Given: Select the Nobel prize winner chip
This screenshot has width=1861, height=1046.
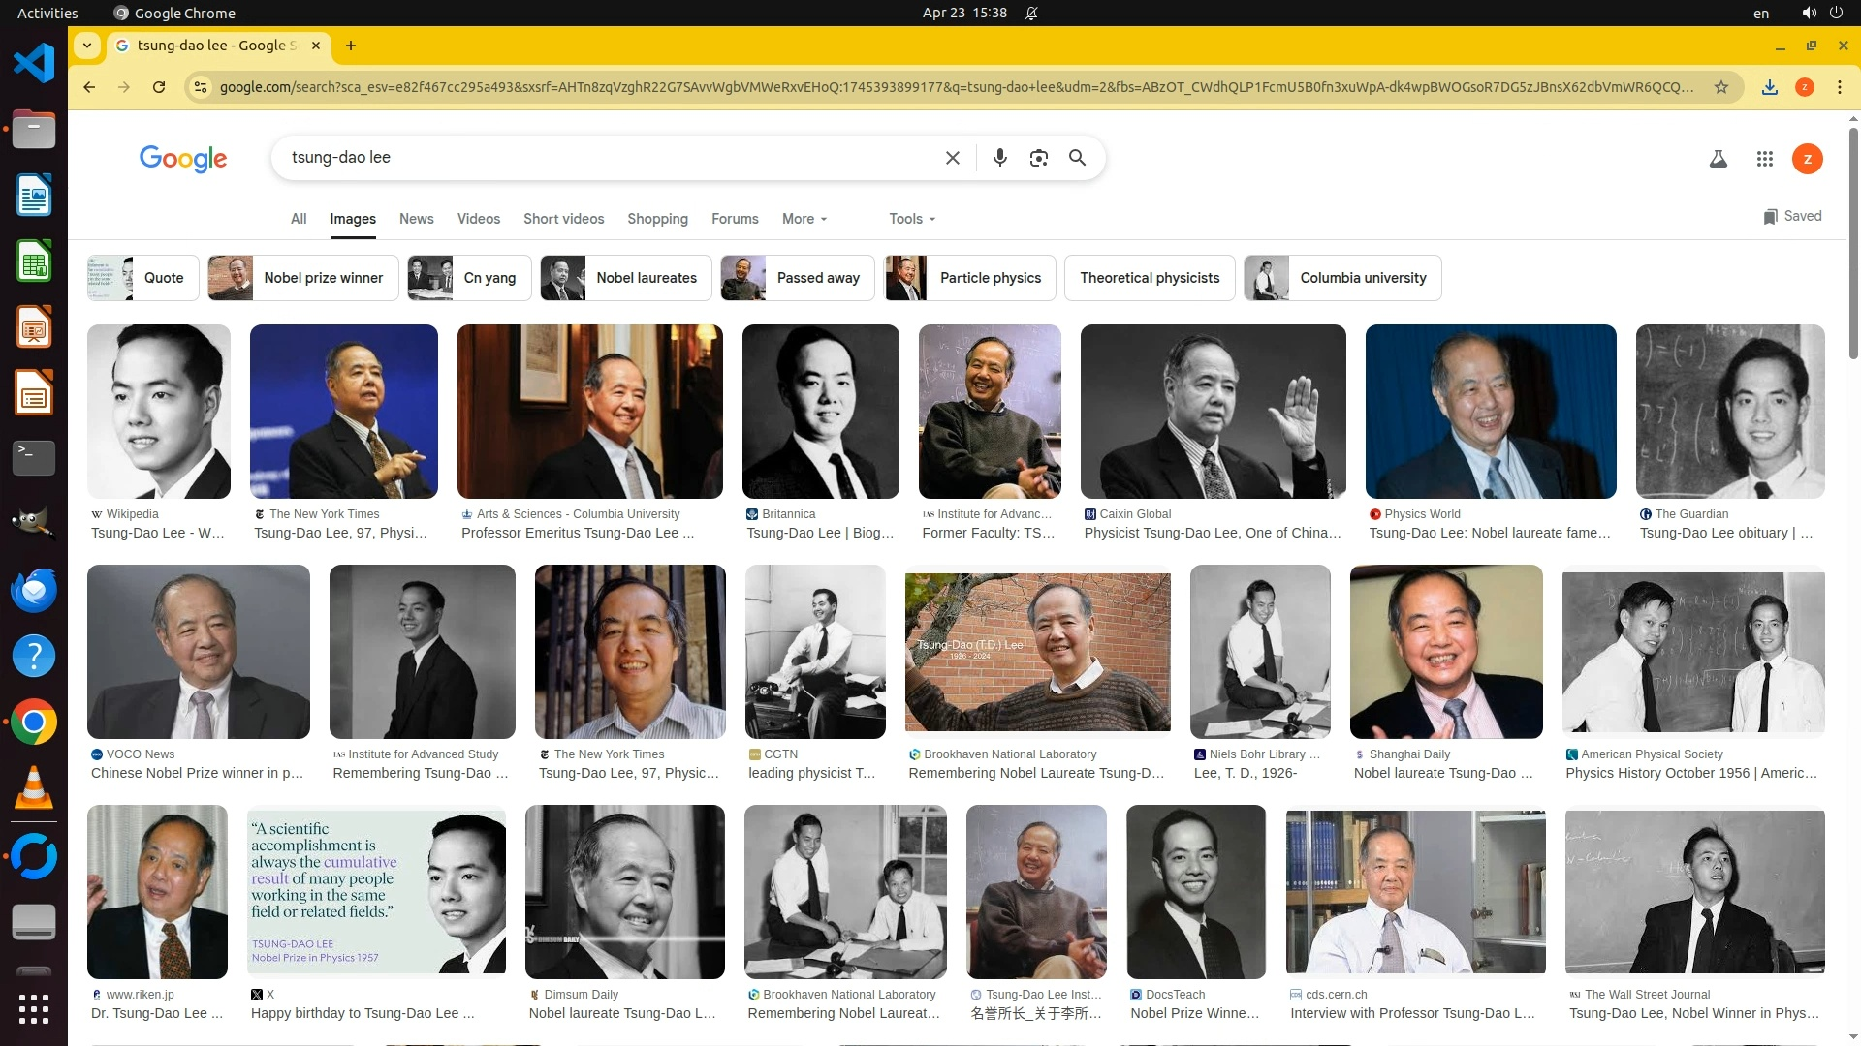Looking at the screenshot, I should coord(302,278).
